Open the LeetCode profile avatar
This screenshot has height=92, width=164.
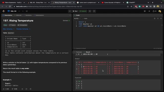160,11
